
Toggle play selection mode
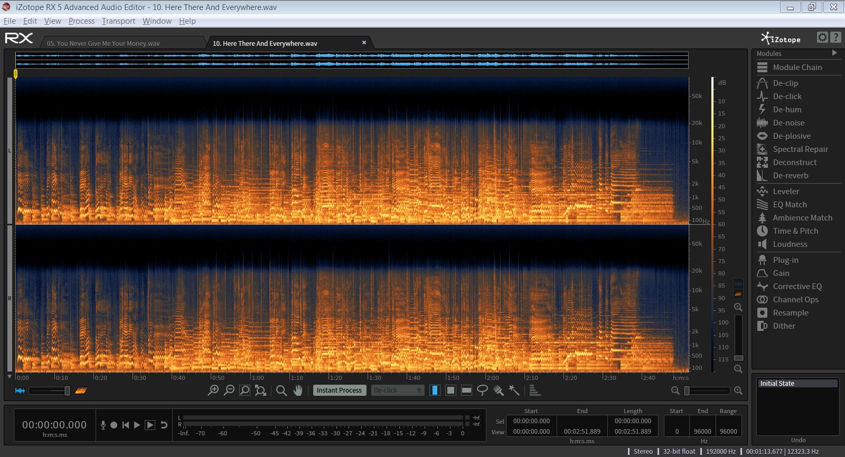point(150,425)
